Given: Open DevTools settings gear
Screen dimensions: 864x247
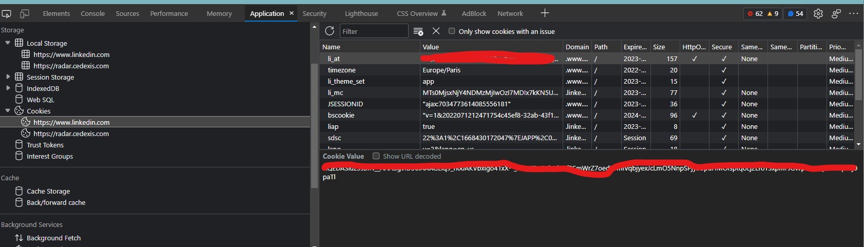Looking at the screenshot, I should (818, 14).
